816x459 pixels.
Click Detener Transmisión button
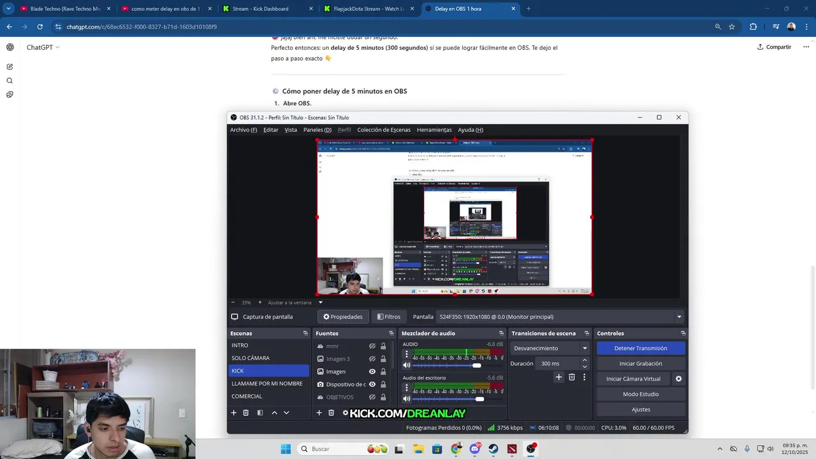click(x=641, y=348)
